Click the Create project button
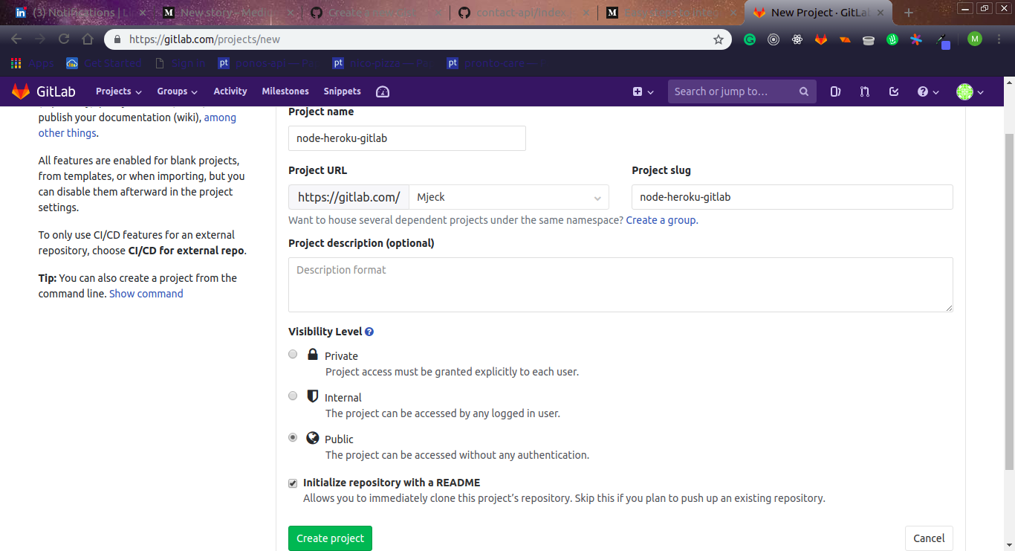This screenshot has height=551, width=1015. pyautogui.click(x=330, y=538)
